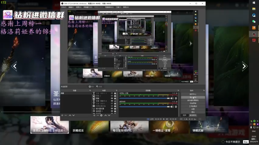Toggle visibility of the 文本 (GDI+) 2 source
This screenshot has width=259, height=145.
(x=112, y=101)
